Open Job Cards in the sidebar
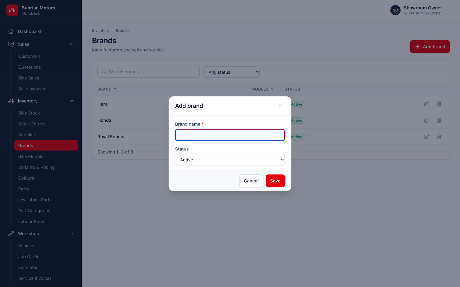This screenshot has width=460, height=287. coord(29,257)
